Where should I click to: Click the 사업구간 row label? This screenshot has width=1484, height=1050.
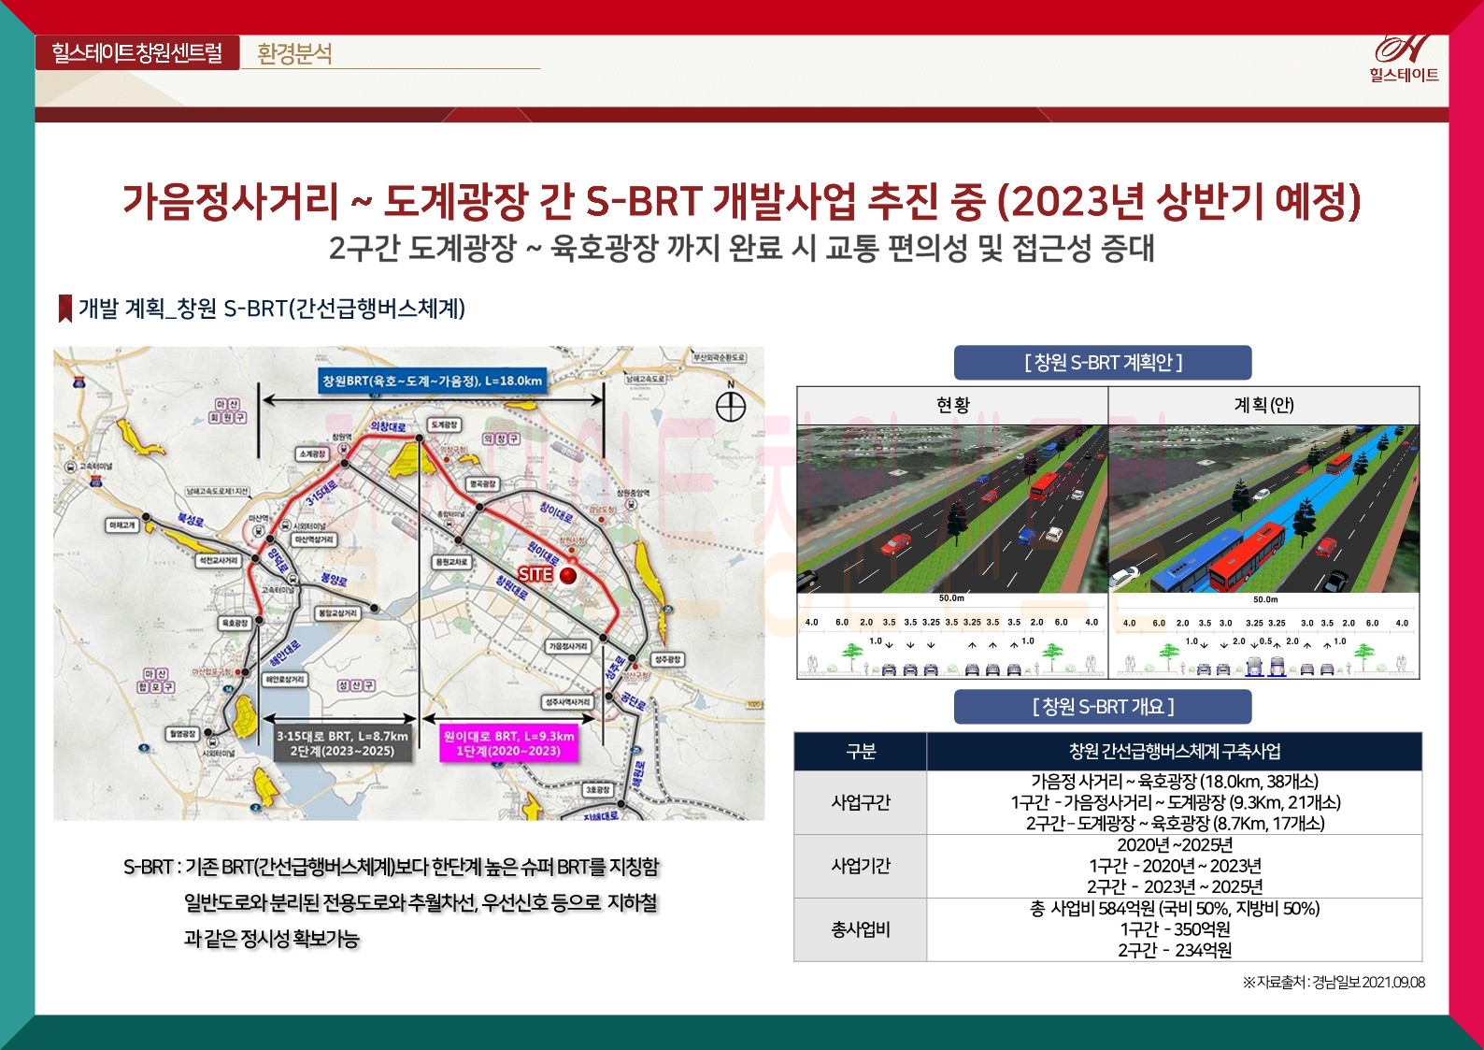(x=861, y=802)
